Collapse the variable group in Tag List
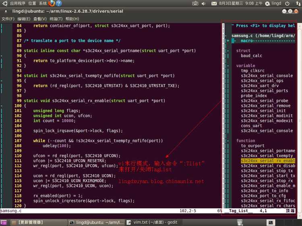 pos(228,66)
